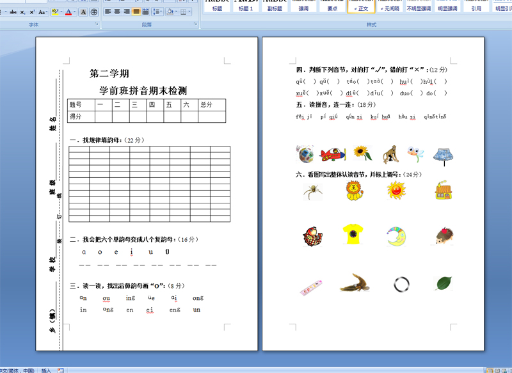Select the spider picture
Screen dimensions: 512x373
313,192
